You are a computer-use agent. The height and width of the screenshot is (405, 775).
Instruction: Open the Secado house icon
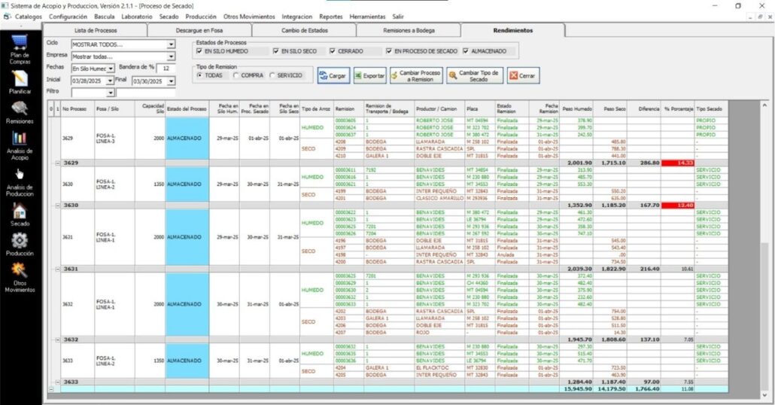point(20,211)
